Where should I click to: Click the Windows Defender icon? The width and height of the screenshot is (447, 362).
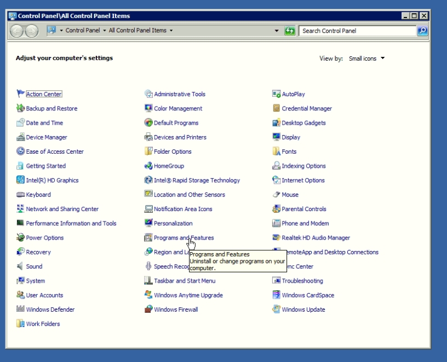tap(20, 308)
